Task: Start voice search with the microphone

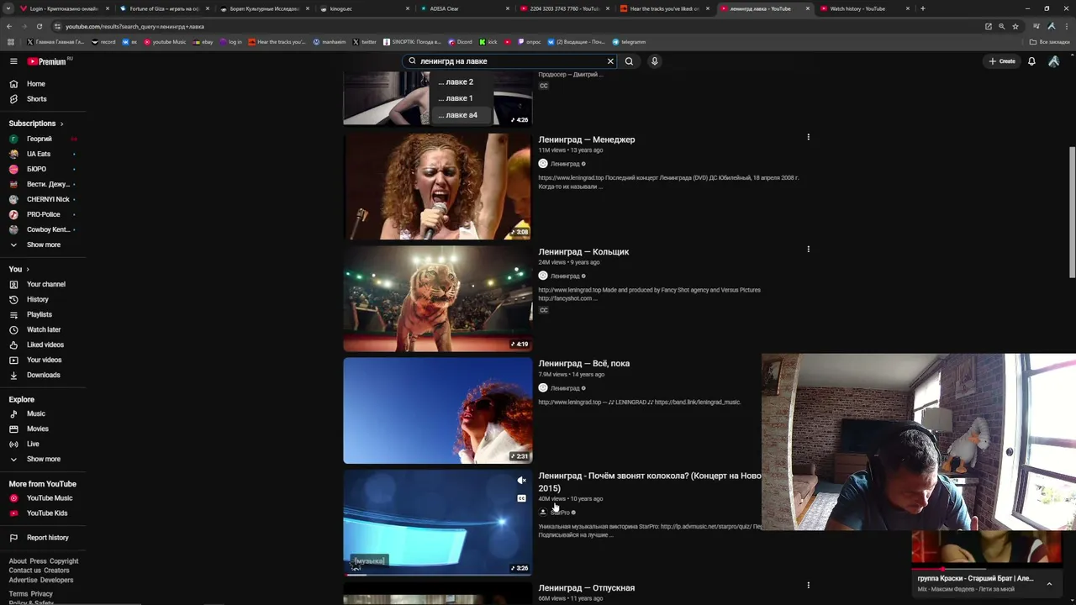Action: pyautogui.click(x=654, y=61)
